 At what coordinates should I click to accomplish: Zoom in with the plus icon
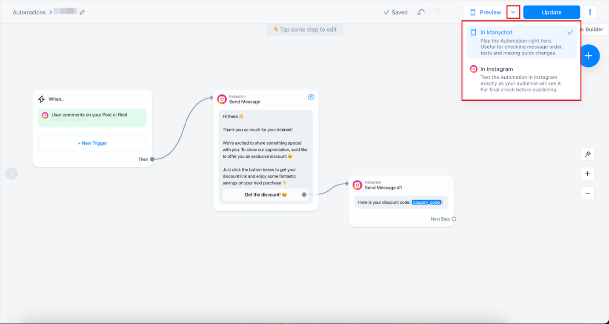587,173
